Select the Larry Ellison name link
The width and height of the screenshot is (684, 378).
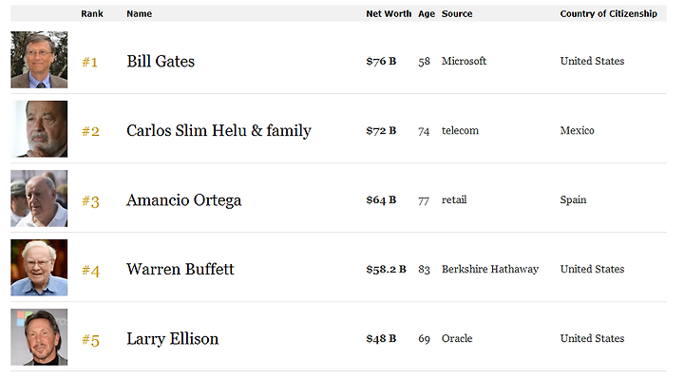coord(172,339)
